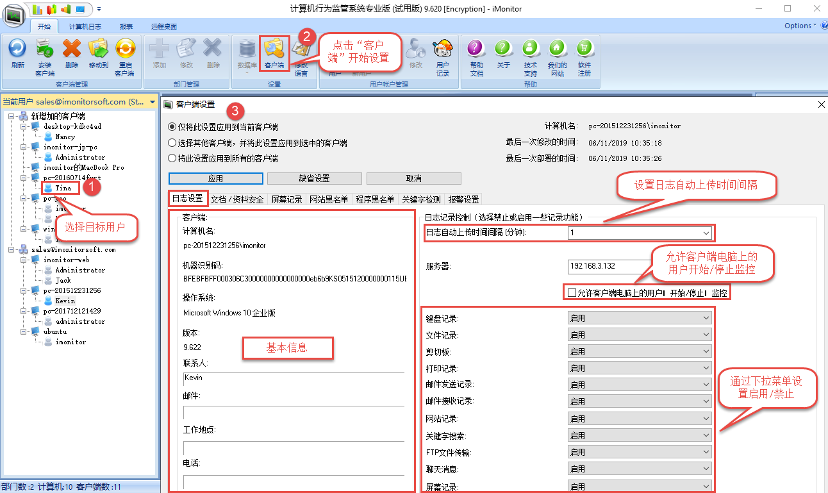Click the 应用 (Apply) button

[x=216, y=178]
